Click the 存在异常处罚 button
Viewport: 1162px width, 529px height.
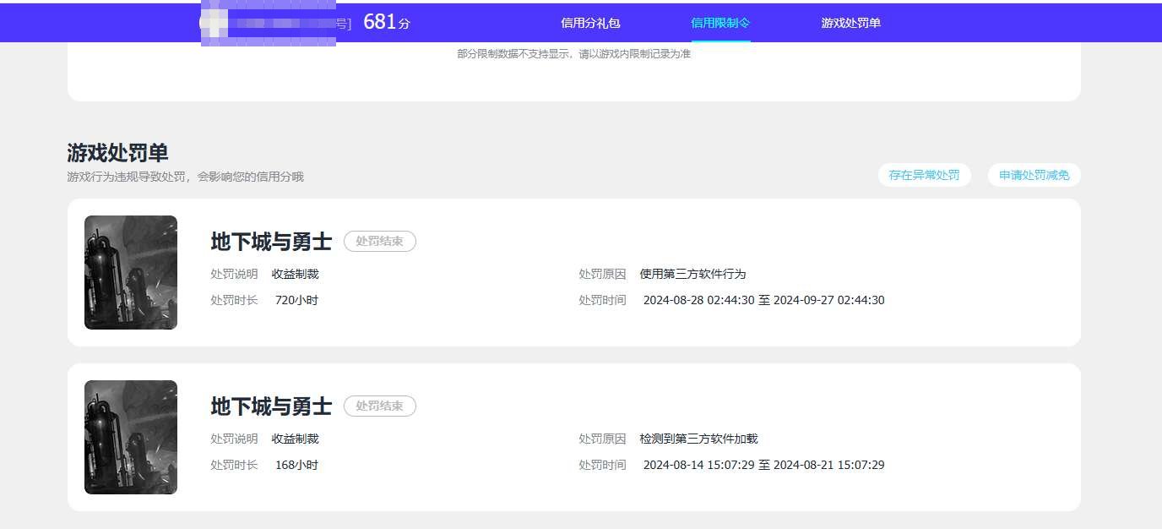pos(924,175)
